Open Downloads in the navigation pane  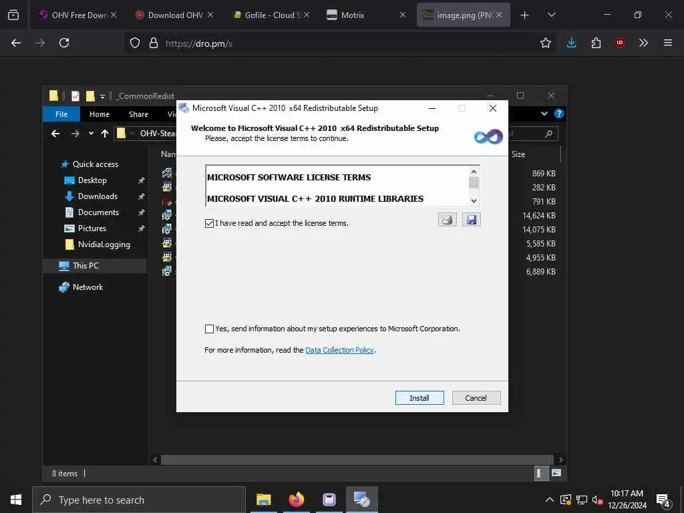click(98, 197)
